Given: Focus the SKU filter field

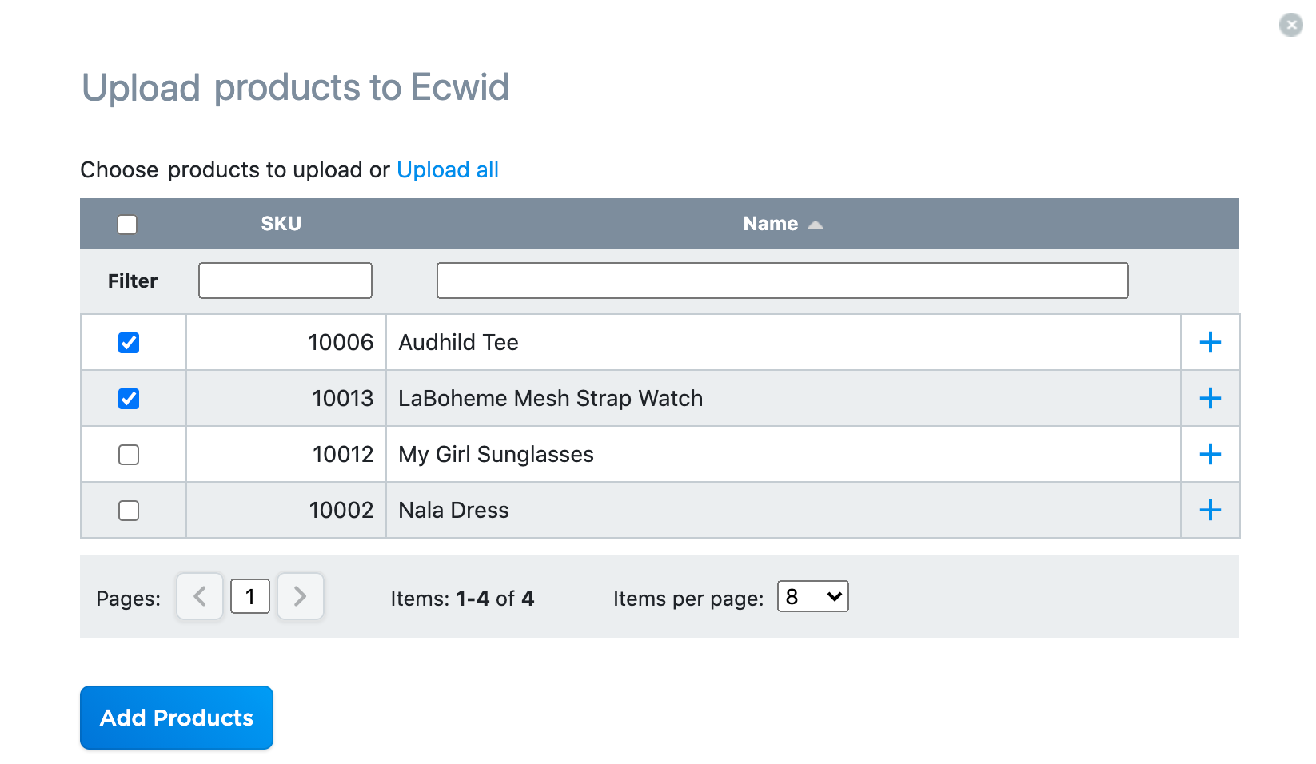Looking at the screenshot, I should tap(285, 281).
